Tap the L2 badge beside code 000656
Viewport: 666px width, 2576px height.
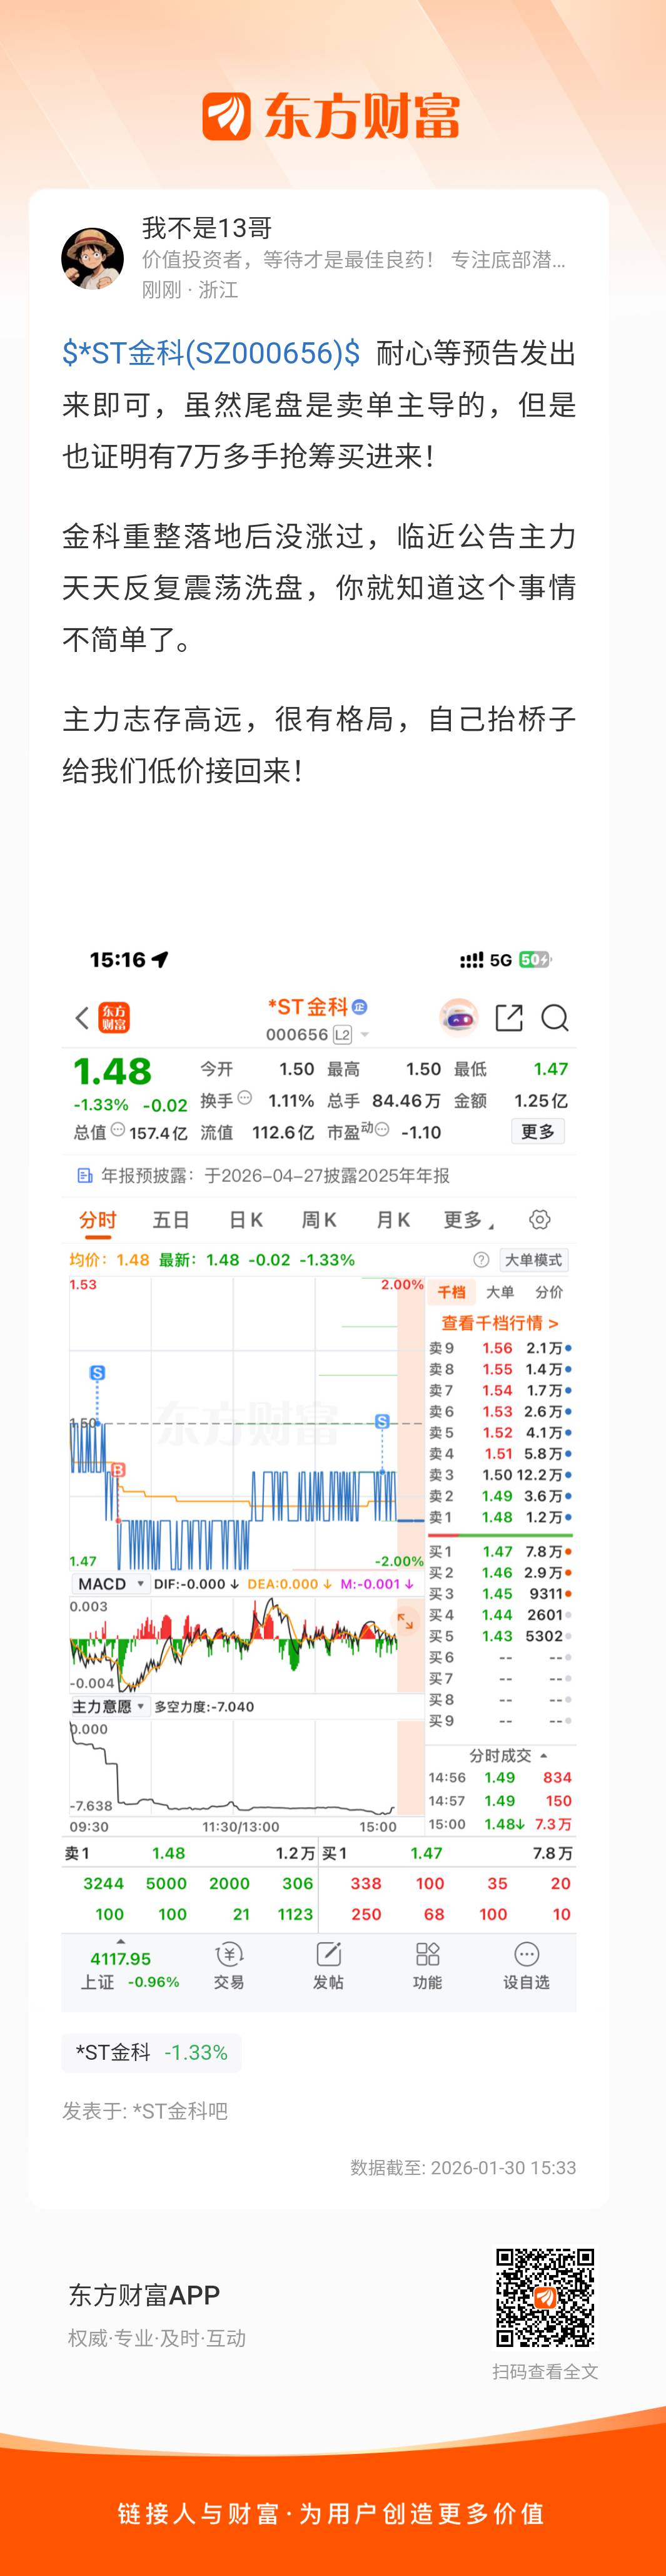(x=343, y=1034)
